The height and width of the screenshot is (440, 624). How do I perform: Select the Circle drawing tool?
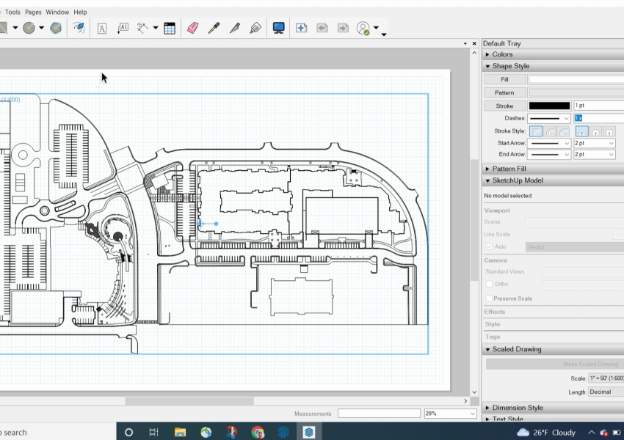pyautogui.click(x=29, y=28)
